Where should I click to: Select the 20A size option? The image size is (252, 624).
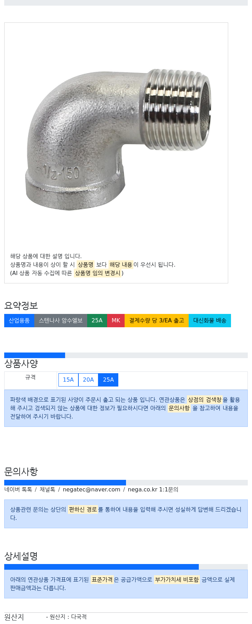[x=88, y=380]
